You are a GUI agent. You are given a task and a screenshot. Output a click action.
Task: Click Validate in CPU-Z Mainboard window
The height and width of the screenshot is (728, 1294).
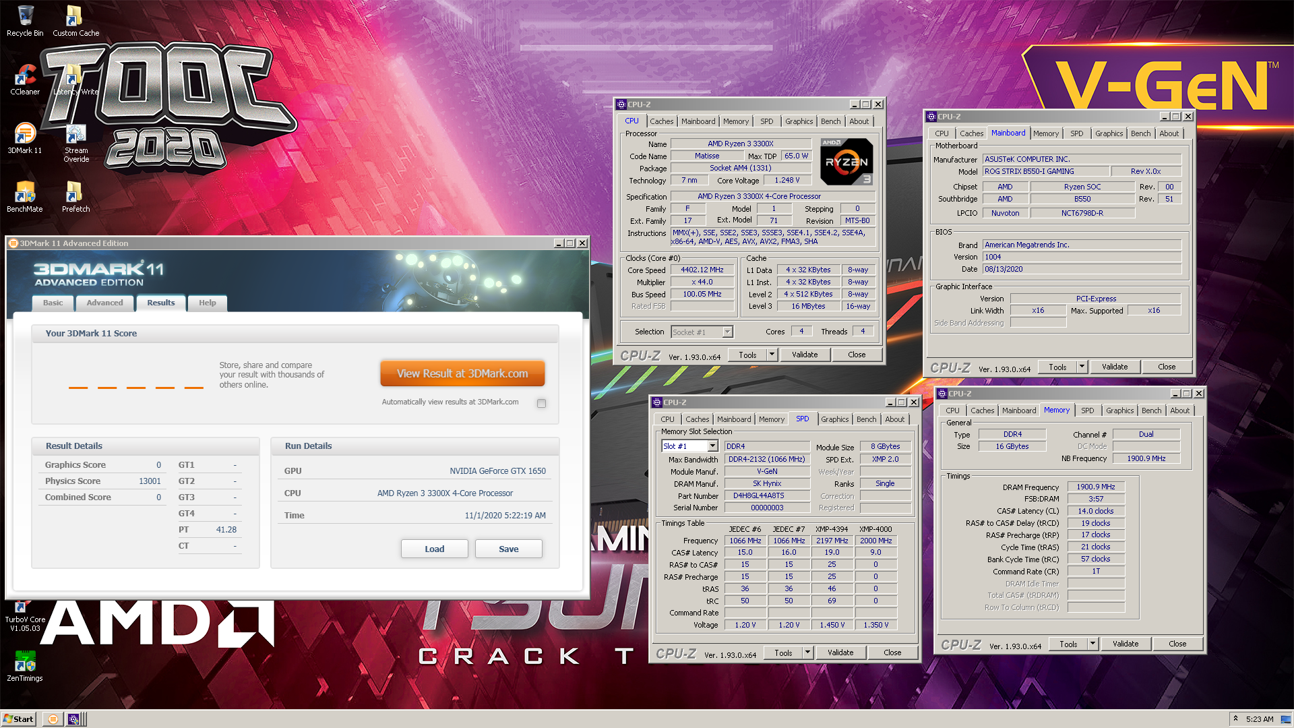click(x=1115, y=367)
